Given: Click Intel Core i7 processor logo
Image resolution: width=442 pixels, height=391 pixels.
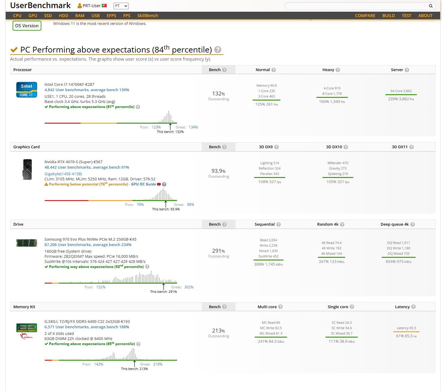Looking at the screenshot, I should click(x=27, y=89).
